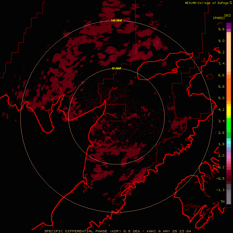
Task: Click the 9.8 scale value
Action: (221, 29)
